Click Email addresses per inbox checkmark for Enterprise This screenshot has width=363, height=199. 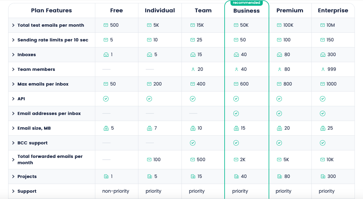click(x=323, y=113)
